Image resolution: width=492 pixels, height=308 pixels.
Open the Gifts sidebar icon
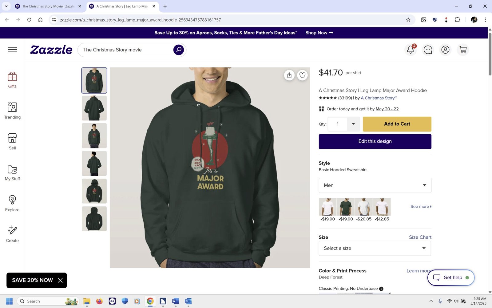[x=12, y=80]
